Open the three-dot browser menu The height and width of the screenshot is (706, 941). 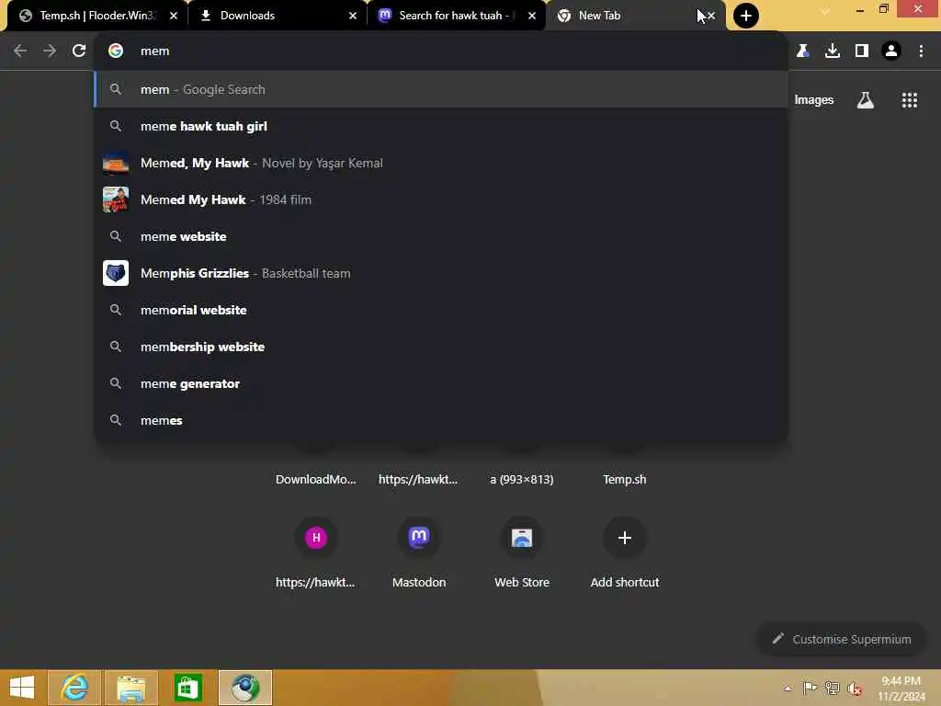(921, 51)
